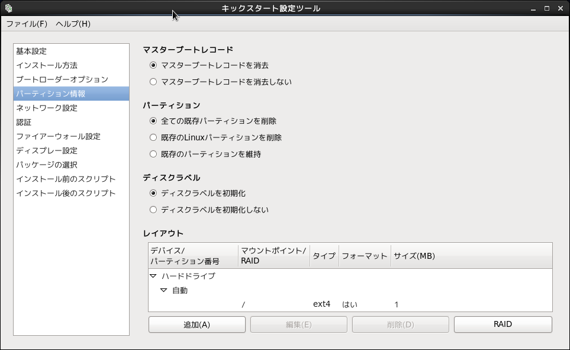Collapse the 自動 tree node
The width and height of the screenshot is (570, 350).
(x=164, y=290)
